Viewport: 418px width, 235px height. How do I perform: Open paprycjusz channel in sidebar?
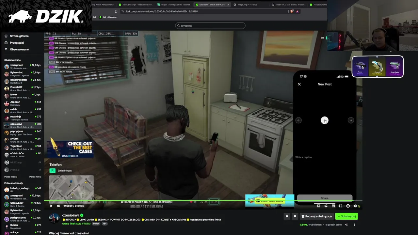click(x=23, y=133)
